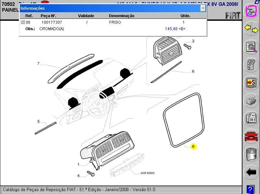Open the document search magnifier icon
This screenshot has width=260, height=194.
click(x=251, y=47)
